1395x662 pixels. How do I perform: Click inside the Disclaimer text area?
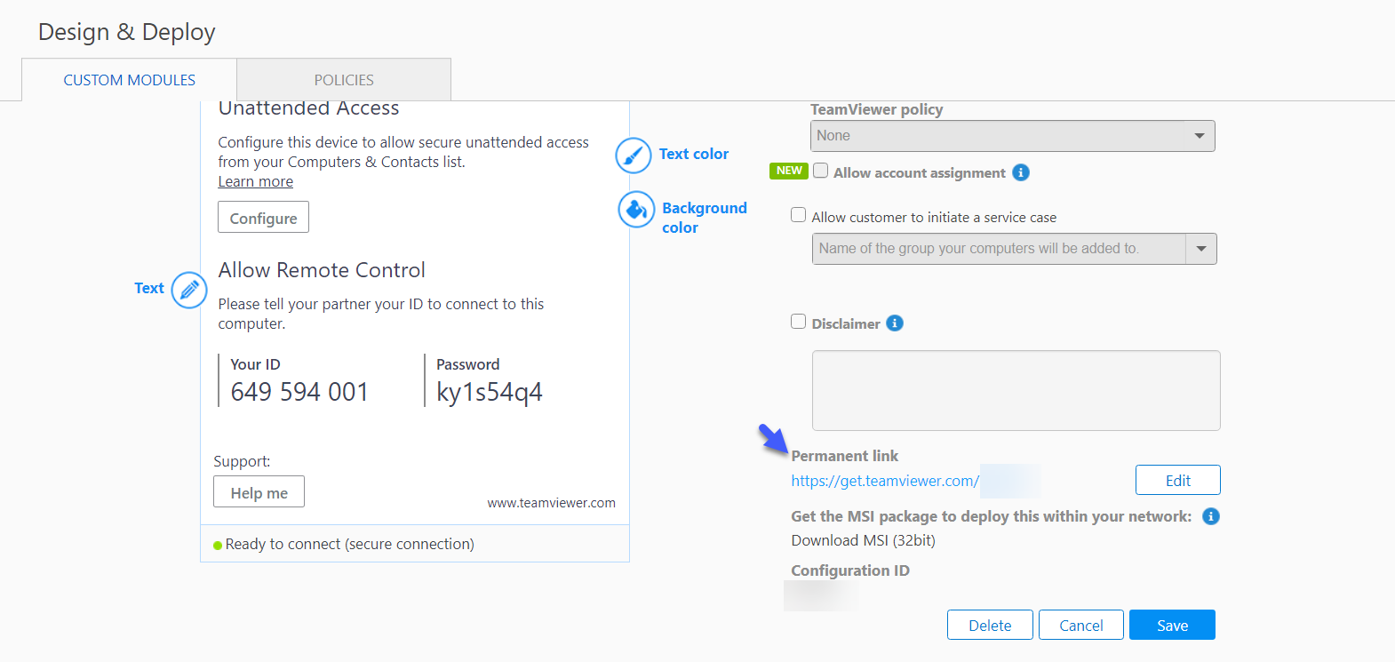[1016, 390]
